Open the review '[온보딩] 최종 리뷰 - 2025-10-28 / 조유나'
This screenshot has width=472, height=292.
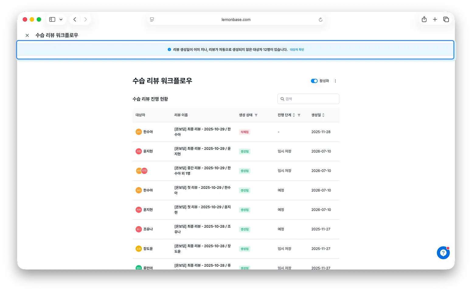[x=203, y=229]
